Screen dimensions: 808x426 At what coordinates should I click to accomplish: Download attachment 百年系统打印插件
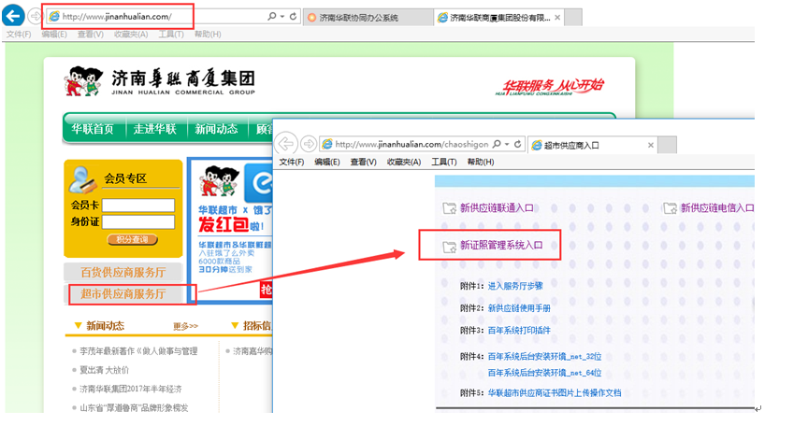coord(519,331)
